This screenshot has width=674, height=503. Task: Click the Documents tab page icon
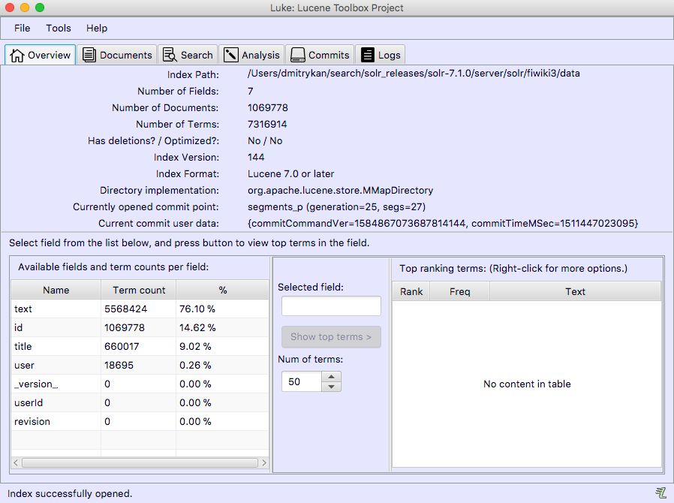point(89,55)
